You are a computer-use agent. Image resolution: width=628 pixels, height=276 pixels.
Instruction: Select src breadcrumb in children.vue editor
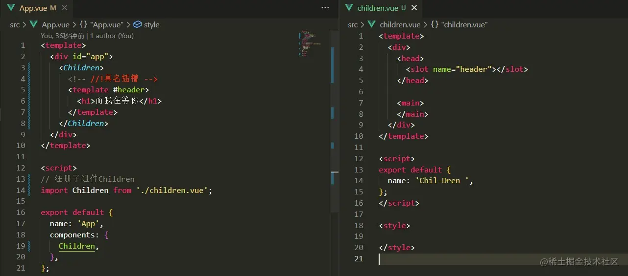click(x=353, y=24)
